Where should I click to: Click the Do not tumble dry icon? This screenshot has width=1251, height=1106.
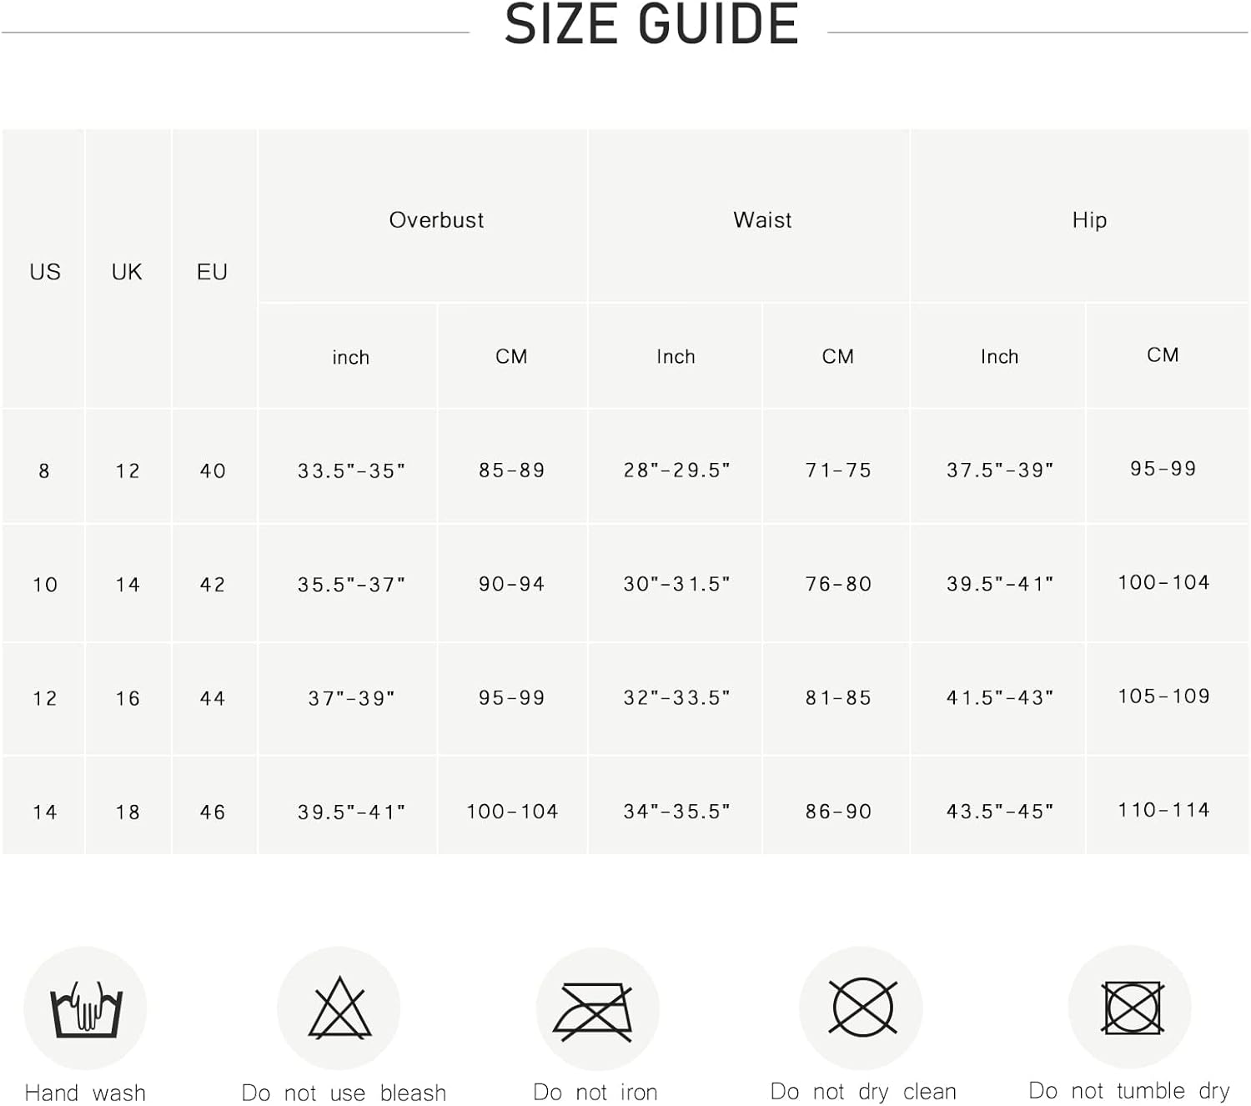pos(1132,1007)
